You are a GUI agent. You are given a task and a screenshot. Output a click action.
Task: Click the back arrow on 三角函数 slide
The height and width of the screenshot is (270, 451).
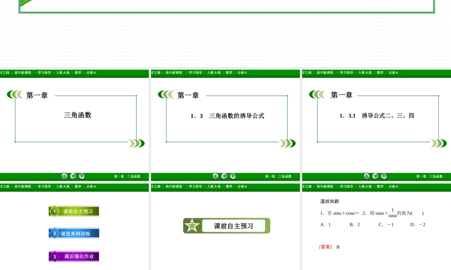point(64,176)
